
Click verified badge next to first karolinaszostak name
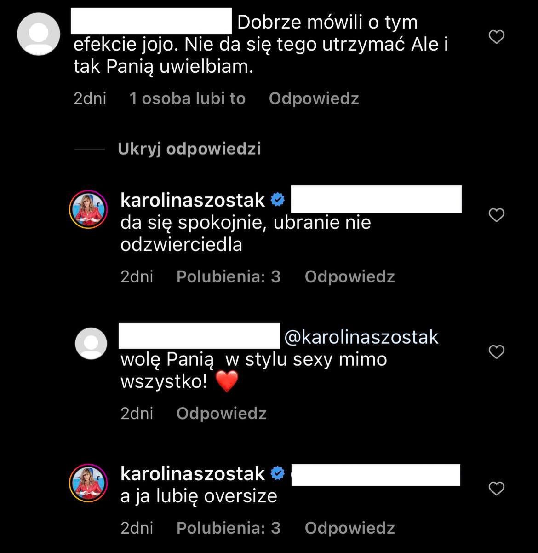point(278,200)
